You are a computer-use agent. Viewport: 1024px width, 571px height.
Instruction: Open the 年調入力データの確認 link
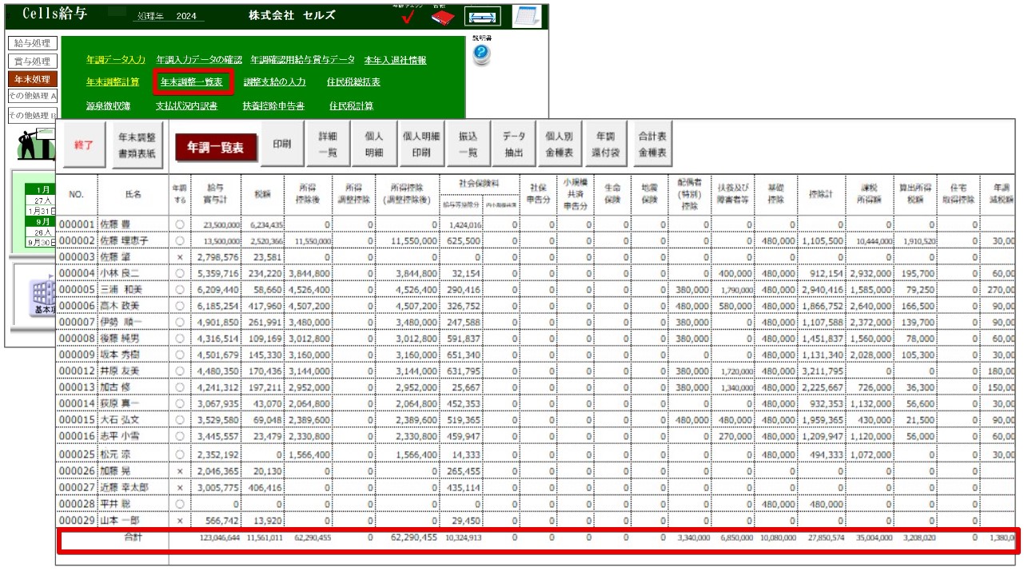pyautogui.click(x=199, y=60)
